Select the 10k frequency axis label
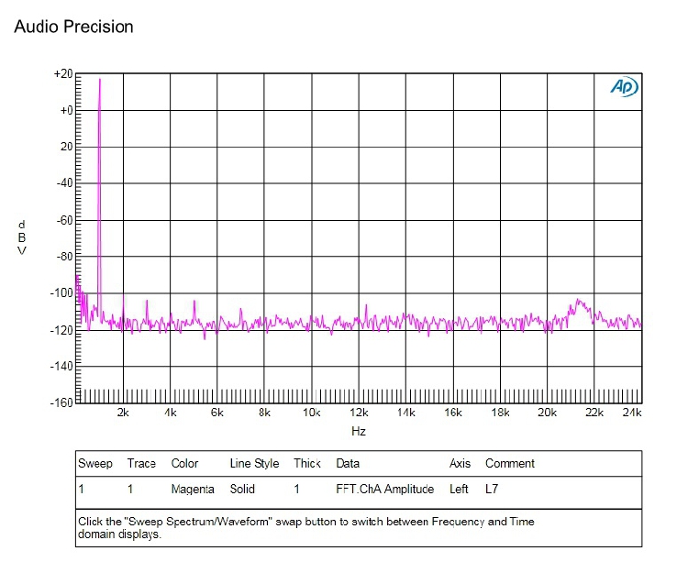Viewport: 688px width, 562px height. [x=312, y=413]
